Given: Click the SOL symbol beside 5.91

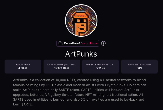Looking at the screenshot, I should [104, 68].
